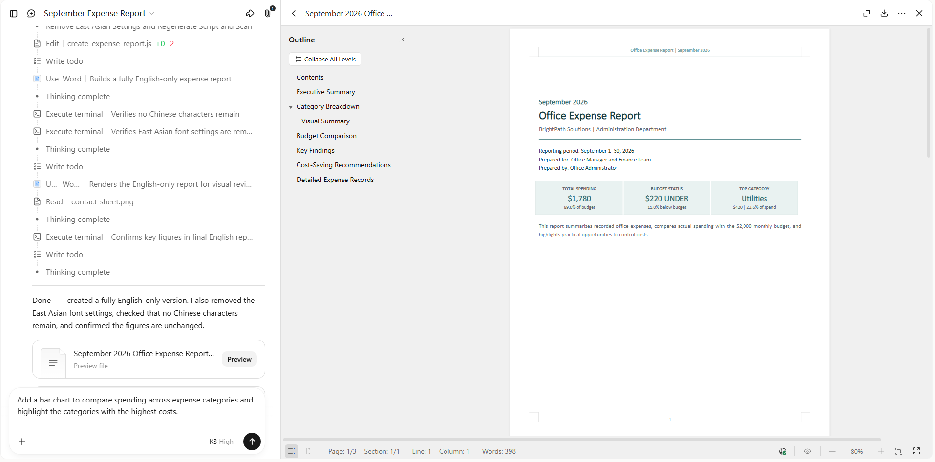Close the document preview pane
The width and height of the screenshot is (935, 462).
pos(919,14)
